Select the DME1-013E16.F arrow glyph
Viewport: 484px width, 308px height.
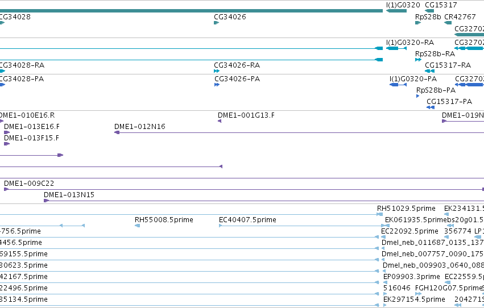pyautogui.click(x=7, y=132)
